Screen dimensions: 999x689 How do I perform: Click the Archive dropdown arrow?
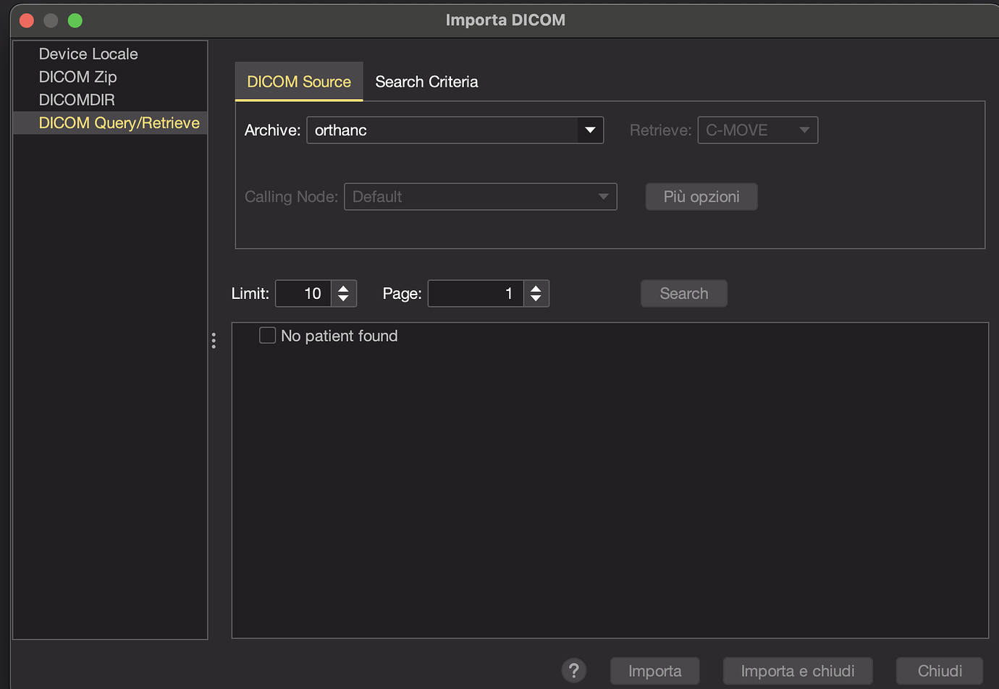click(591, 130)
